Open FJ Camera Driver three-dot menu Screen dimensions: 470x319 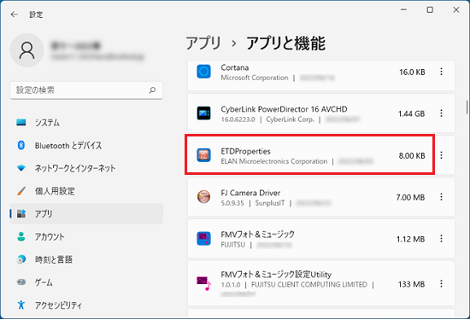(x=441, y=197)
